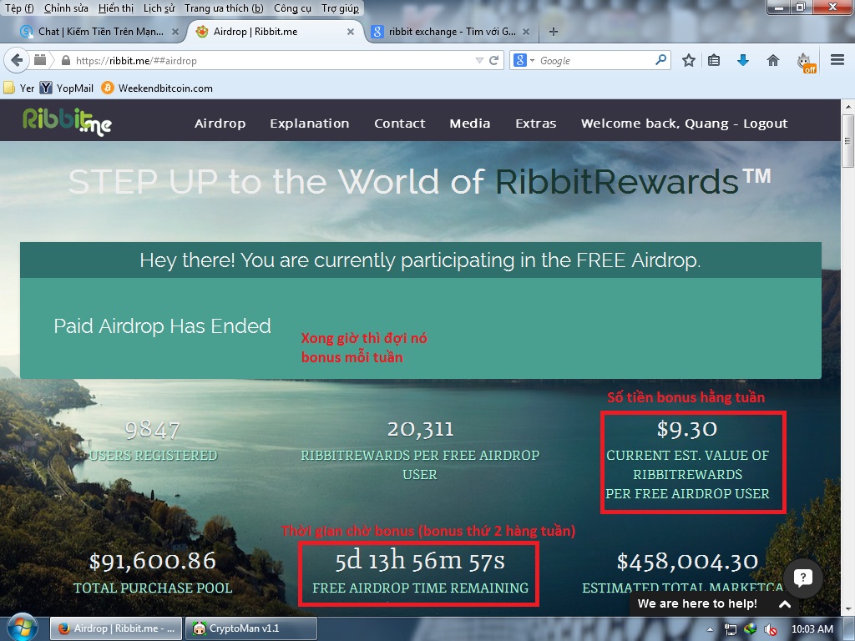Open the Weekendbitcoin.com bookmark
This screenshot has width=855, height=641.
(157, 88)
